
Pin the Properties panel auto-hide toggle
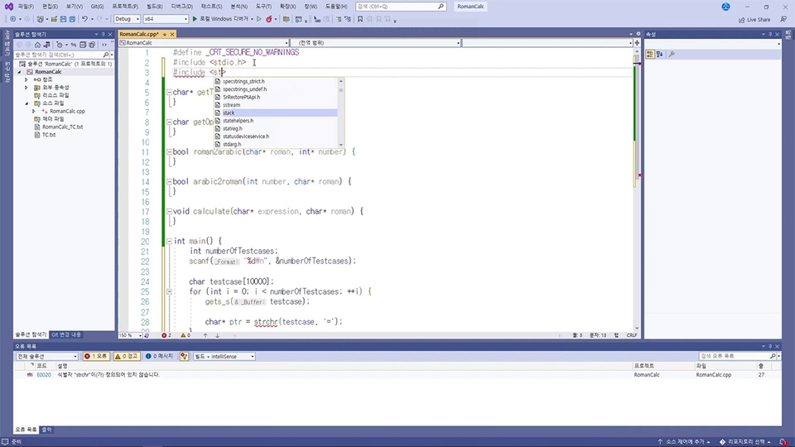[x=770, y=35]
